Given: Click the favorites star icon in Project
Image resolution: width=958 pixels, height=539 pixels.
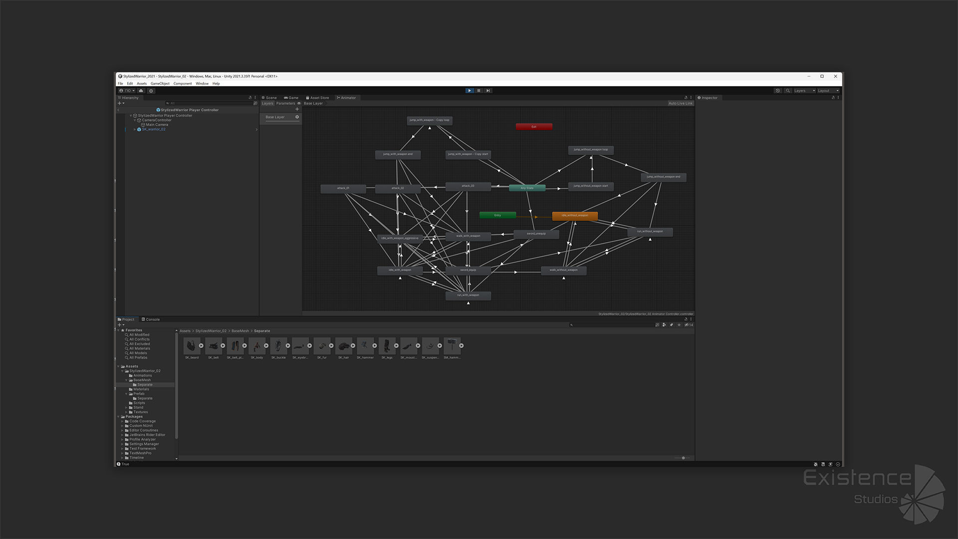Looking at the screenshot, I should click(679, 325).
